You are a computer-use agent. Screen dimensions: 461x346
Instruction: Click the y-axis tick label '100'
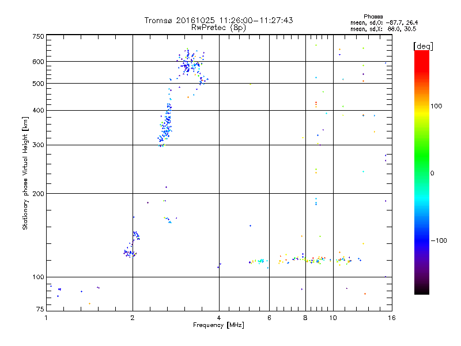pyautogui.click(x=38, y=277)
